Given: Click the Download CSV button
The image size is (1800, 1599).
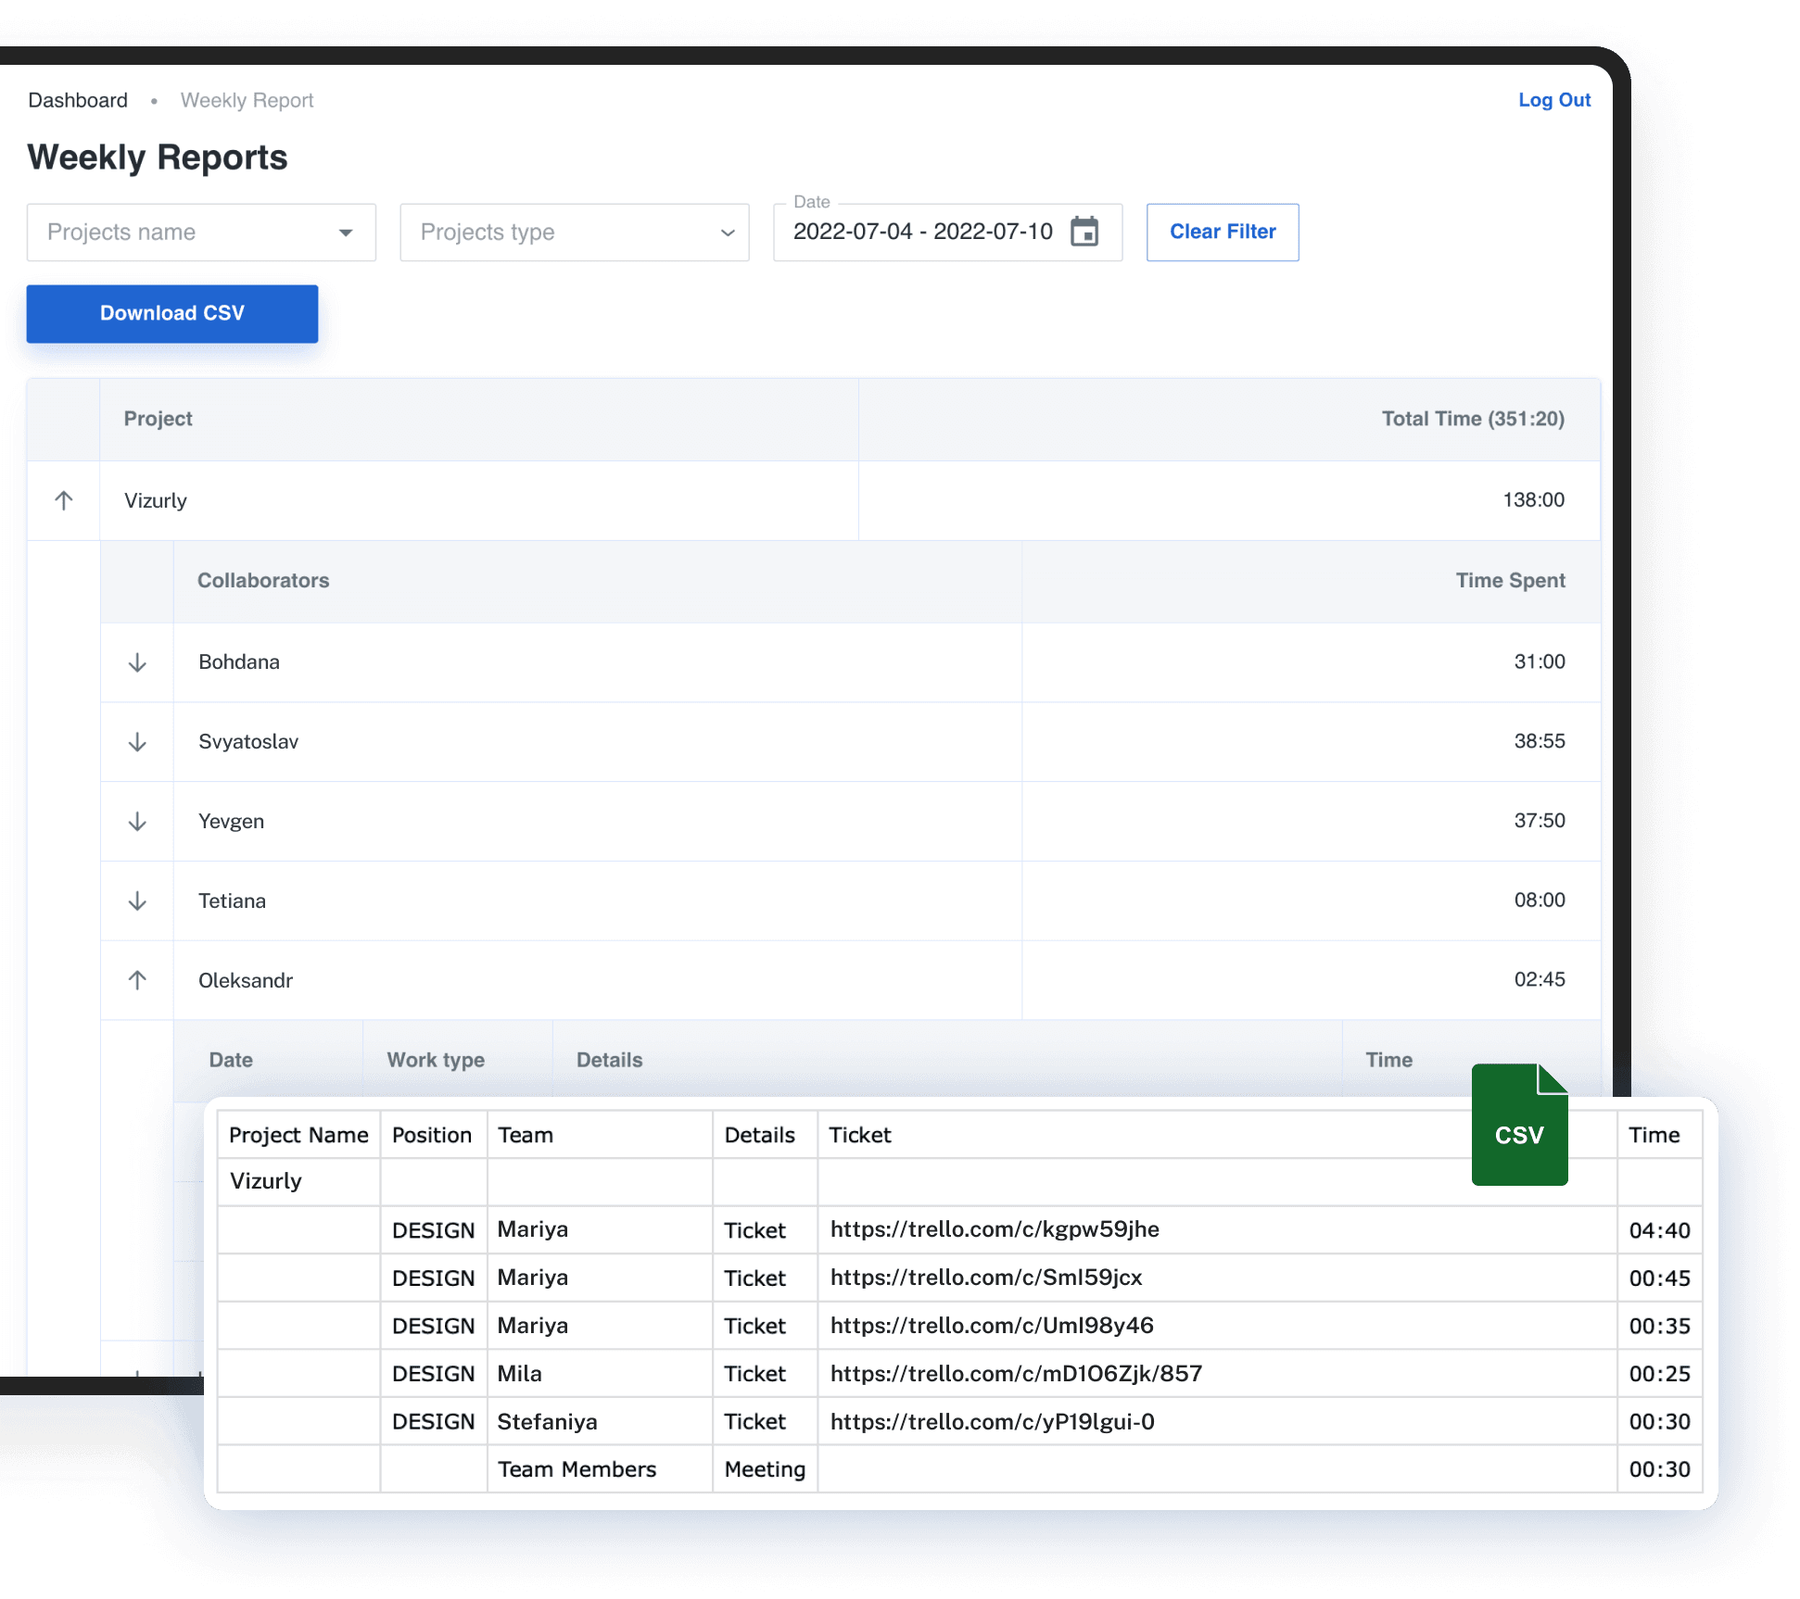Looking at the screenshot, I should pyautogui.click(x=173, y=312).
